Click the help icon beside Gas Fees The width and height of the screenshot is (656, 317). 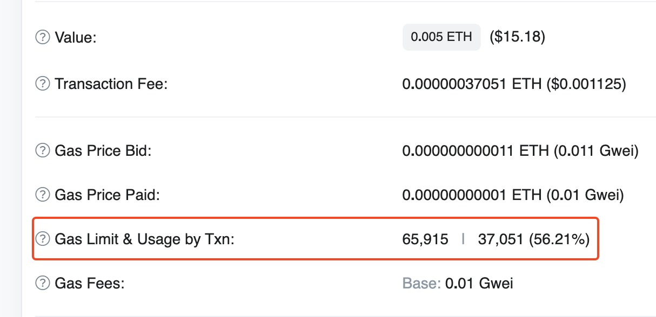point(42,282)
